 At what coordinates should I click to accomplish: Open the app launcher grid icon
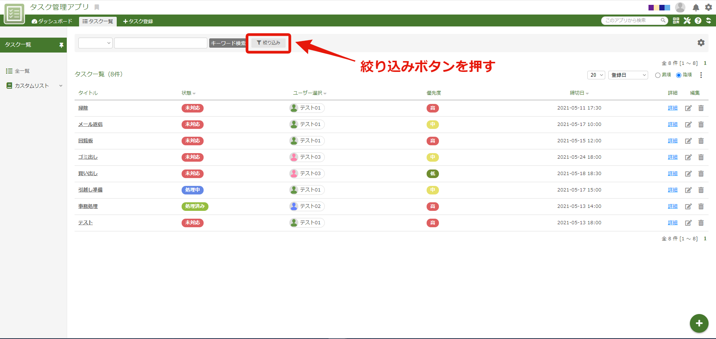point(676,20)
